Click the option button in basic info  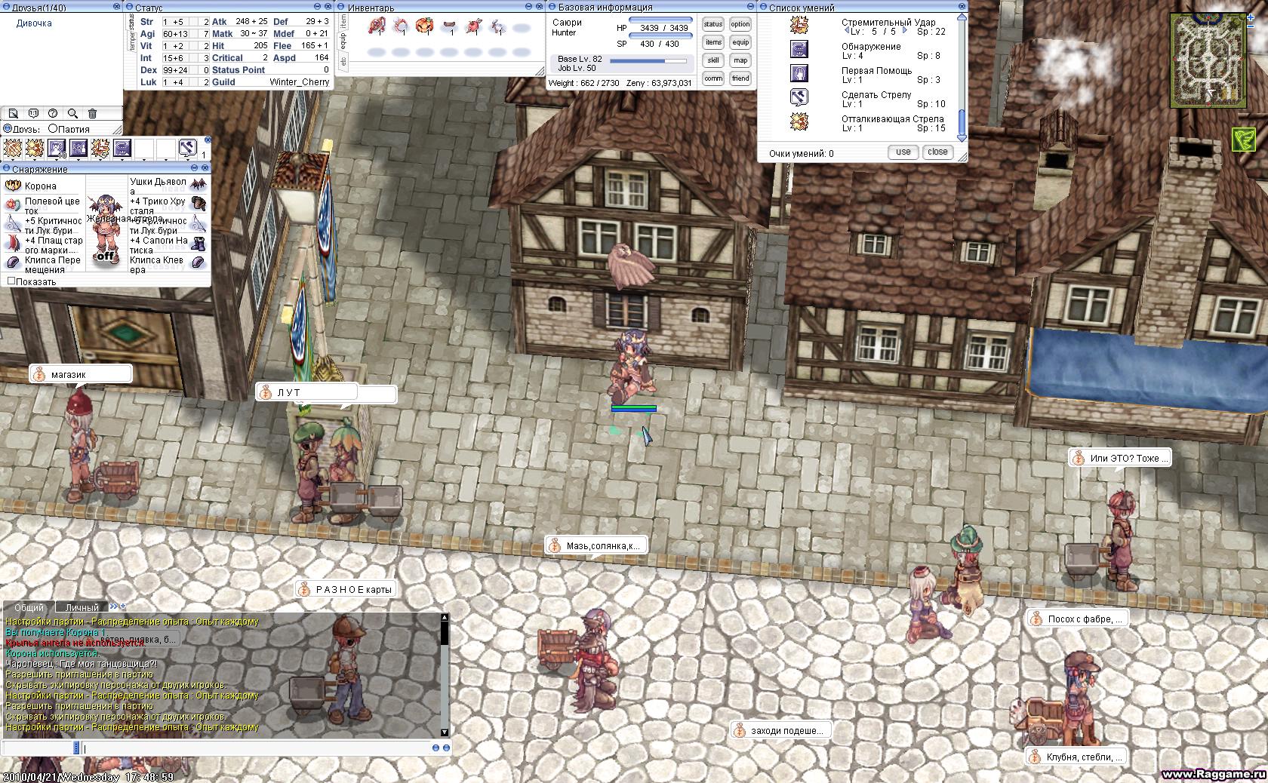(x=740, y=24)
